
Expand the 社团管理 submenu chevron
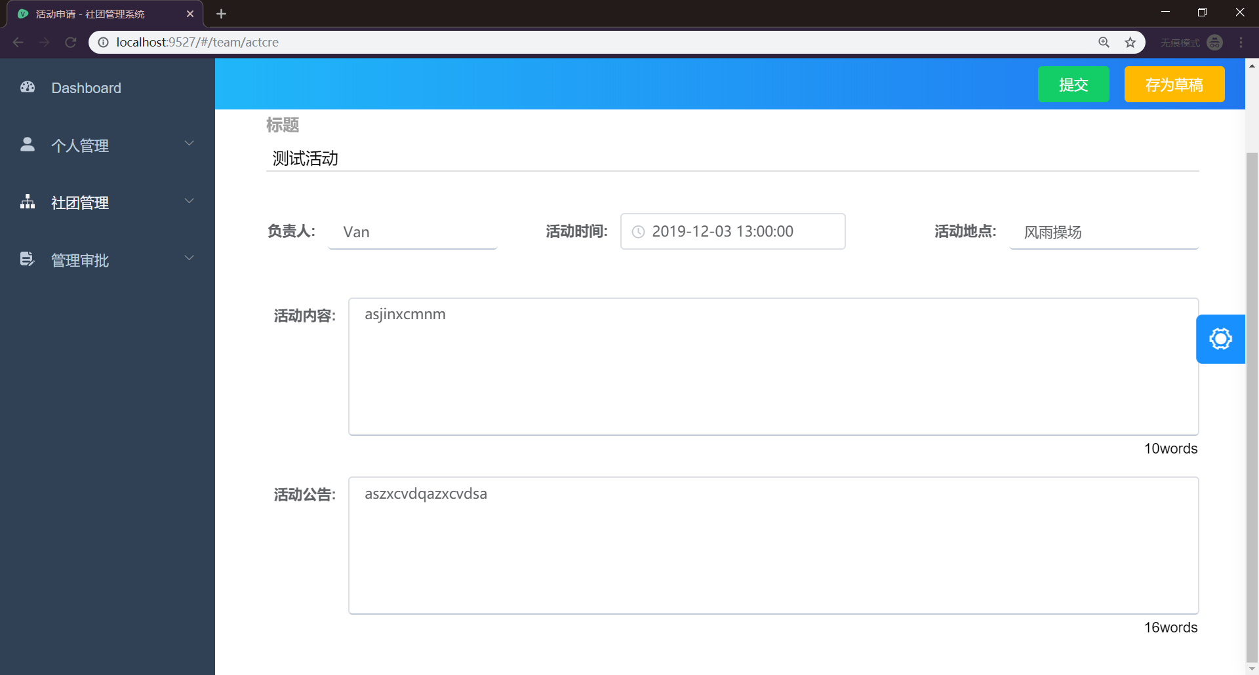coord(190,201)
